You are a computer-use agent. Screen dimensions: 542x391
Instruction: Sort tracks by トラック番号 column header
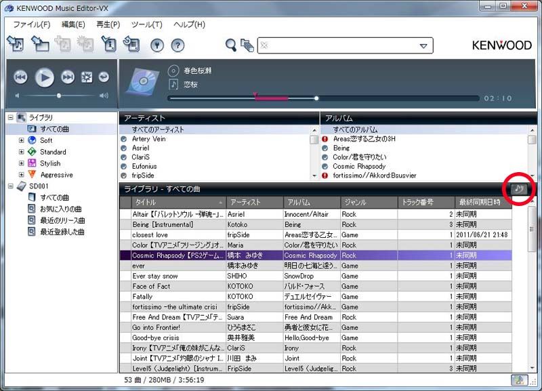click(x=426, y=202)
